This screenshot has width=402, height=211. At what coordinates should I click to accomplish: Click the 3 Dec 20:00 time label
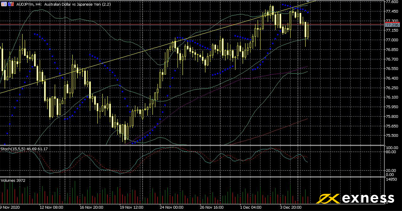(291, 207)
